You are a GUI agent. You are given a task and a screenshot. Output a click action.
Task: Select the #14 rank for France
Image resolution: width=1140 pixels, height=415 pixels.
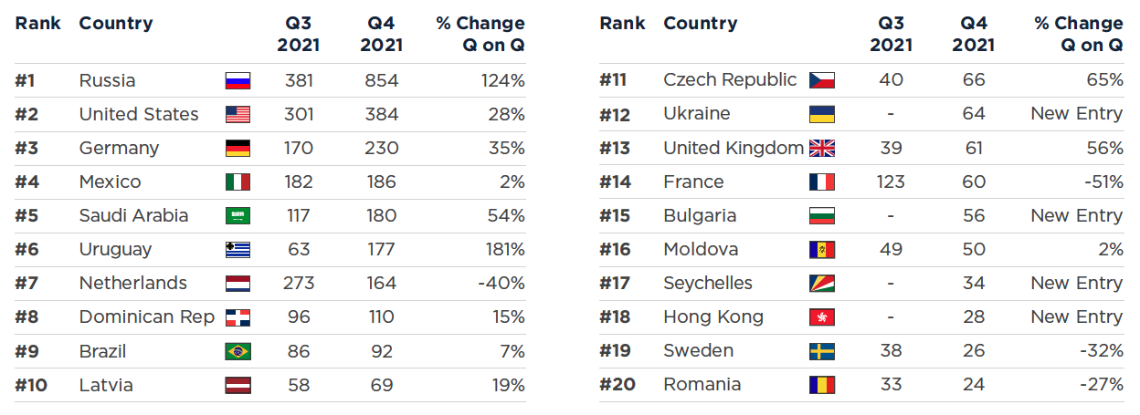pos(616,182)
